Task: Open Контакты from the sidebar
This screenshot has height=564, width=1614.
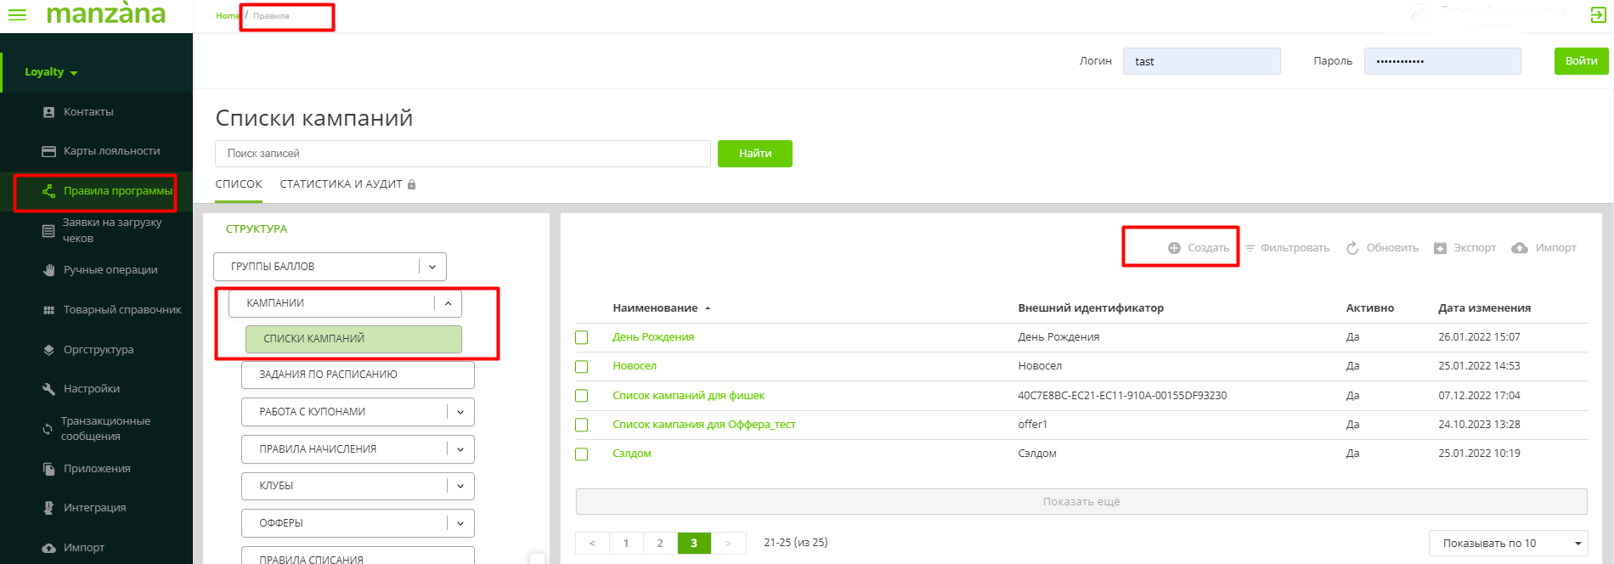Action: (88, 112)
